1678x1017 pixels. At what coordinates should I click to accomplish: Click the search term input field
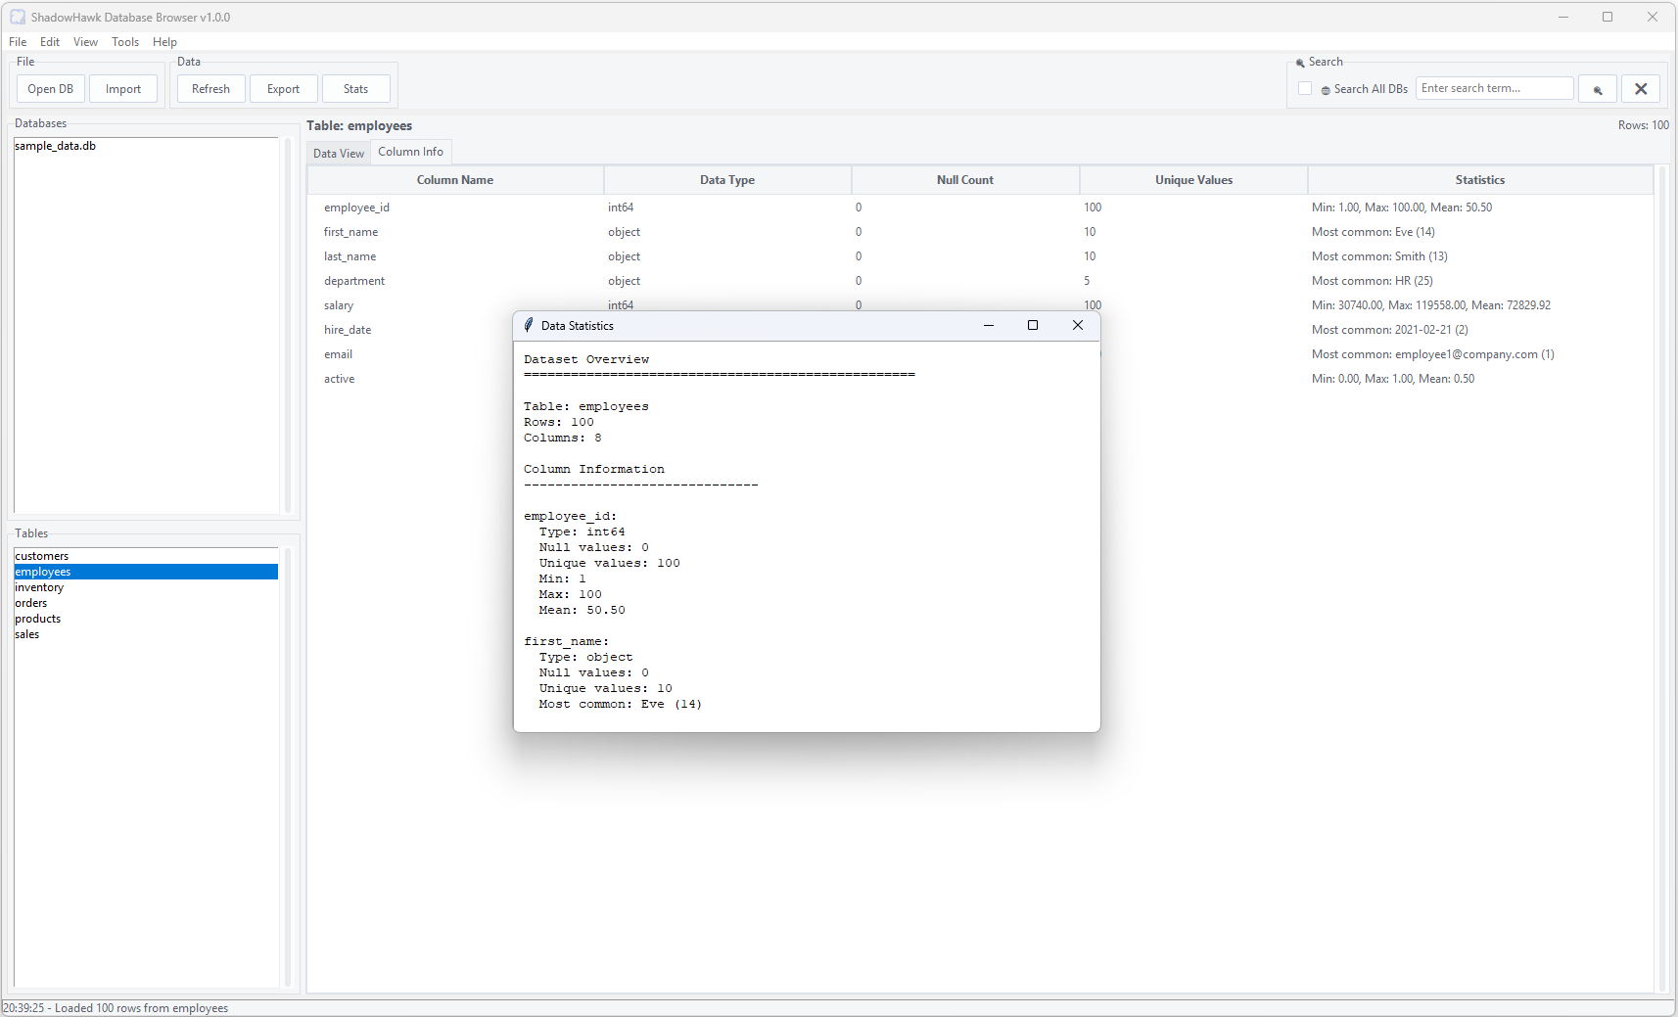(x=1494, y=88)
